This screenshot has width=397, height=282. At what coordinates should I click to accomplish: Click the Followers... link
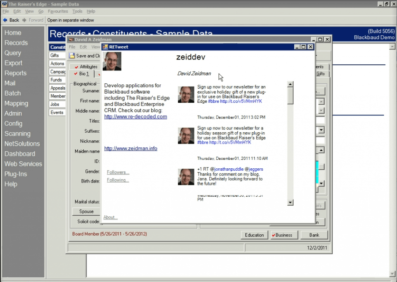click(118, 172)
